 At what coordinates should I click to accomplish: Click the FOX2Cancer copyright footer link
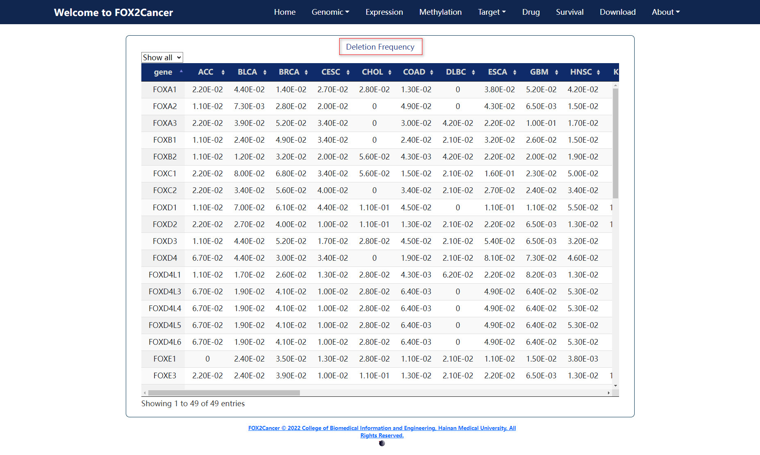point(382,432)
